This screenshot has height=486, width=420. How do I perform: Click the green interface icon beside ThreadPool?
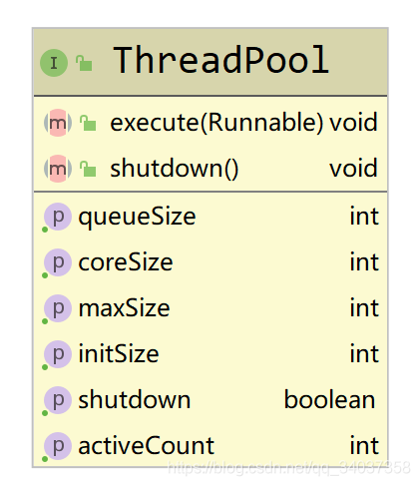coord(54,63)
